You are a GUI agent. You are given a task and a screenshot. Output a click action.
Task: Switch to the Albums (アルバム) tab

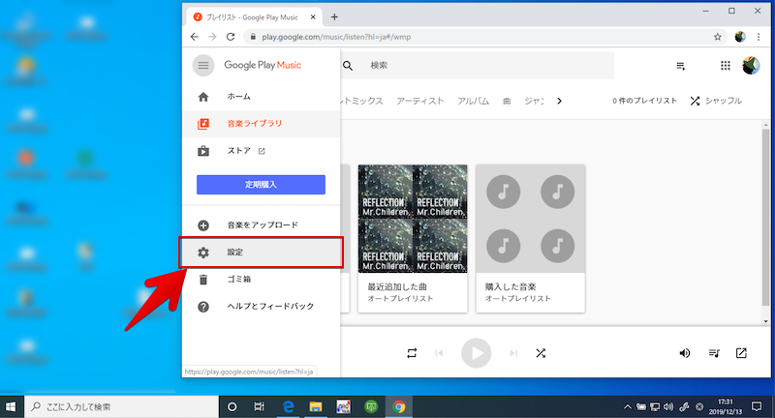473,102
